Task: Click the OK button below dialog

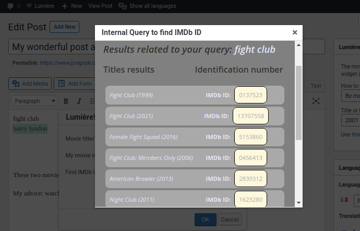Action: (206, 220)
